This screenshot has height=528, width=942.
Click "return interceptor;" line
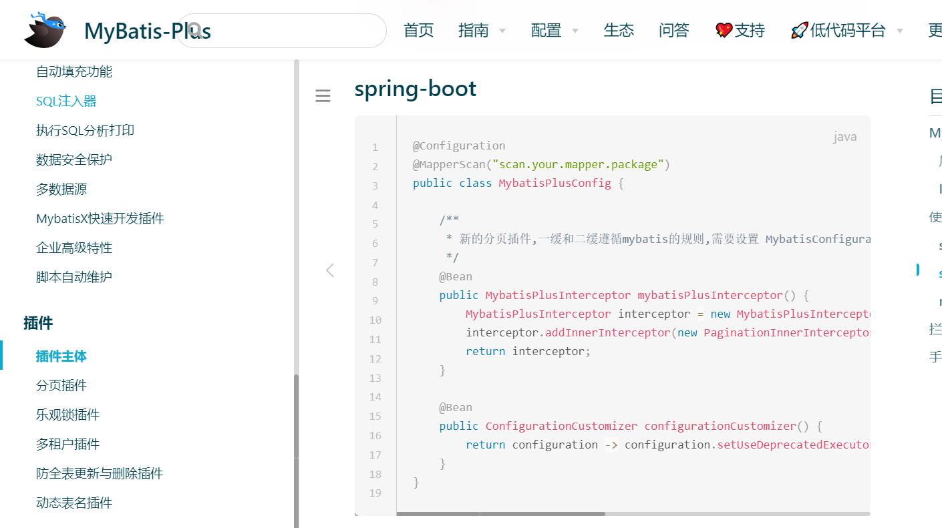(x=528, y=351)
